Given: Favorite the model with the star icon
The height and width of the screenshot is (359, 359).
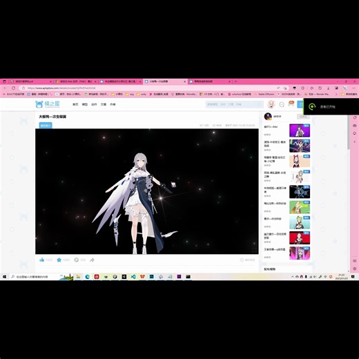Looking at the screenshot, I should coord(59,260).
